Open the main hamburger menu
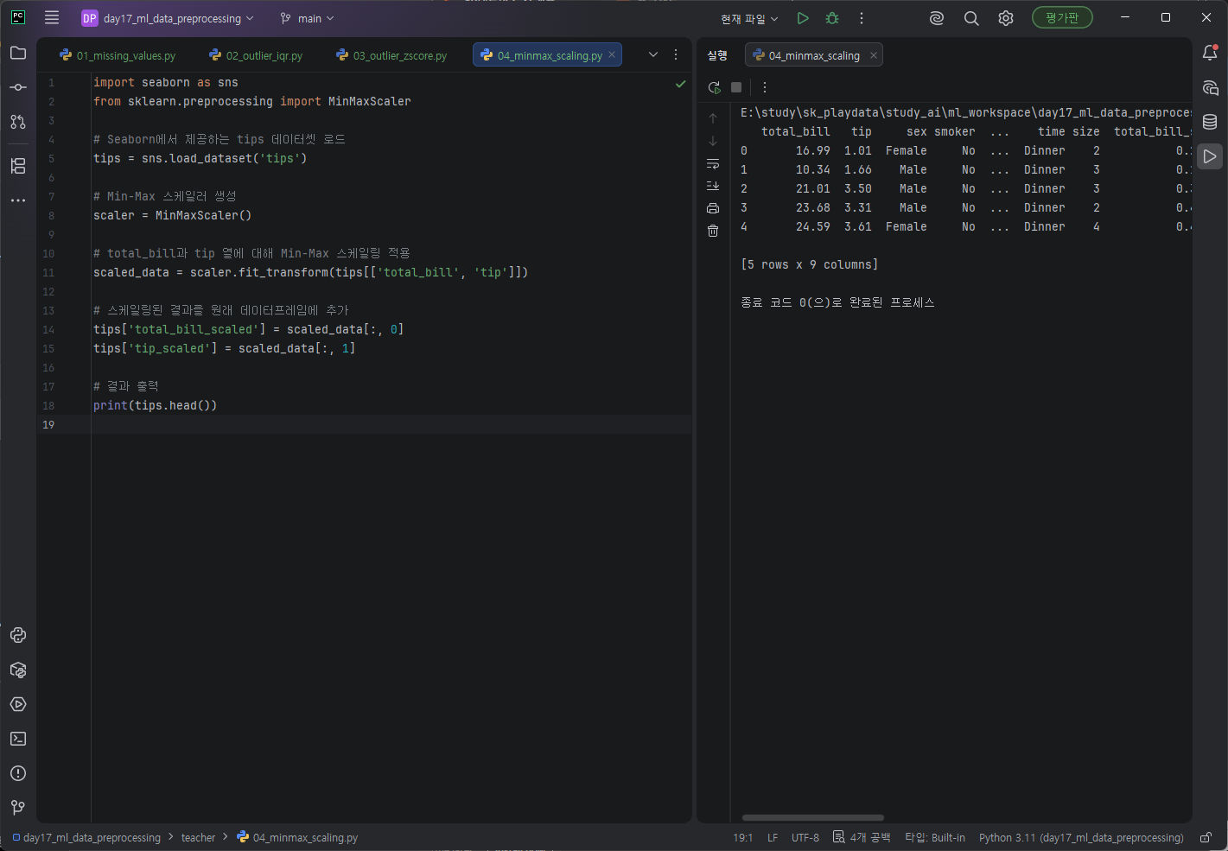 (52, 18)
